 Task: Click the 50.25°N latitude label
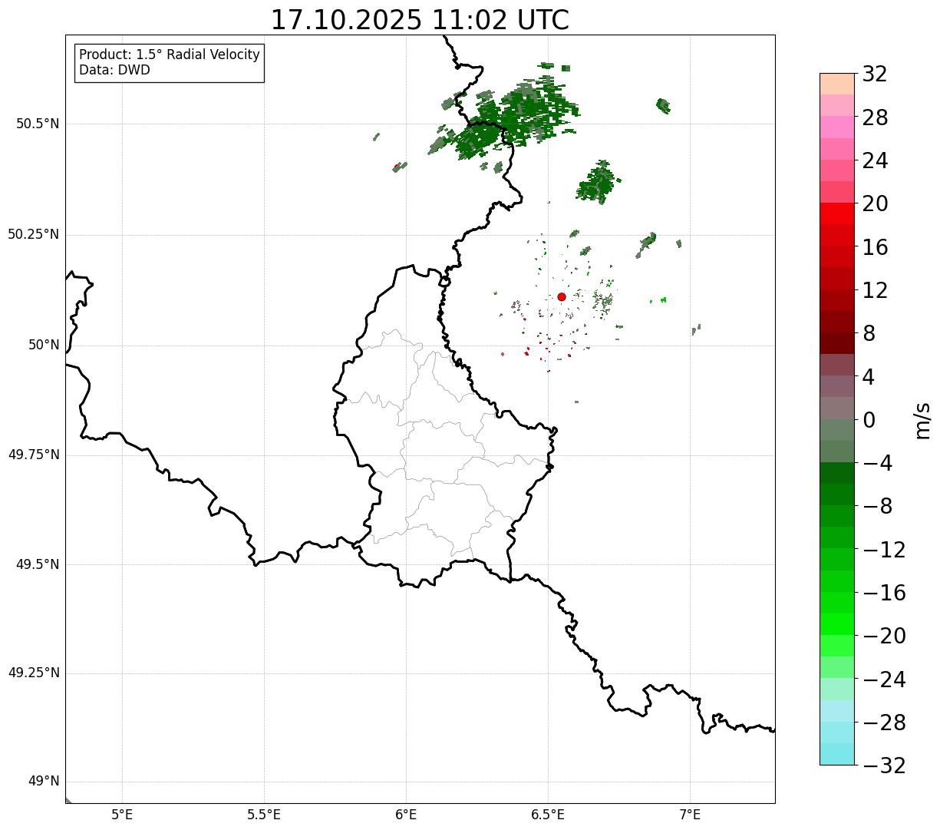click(x=34, y=234)
